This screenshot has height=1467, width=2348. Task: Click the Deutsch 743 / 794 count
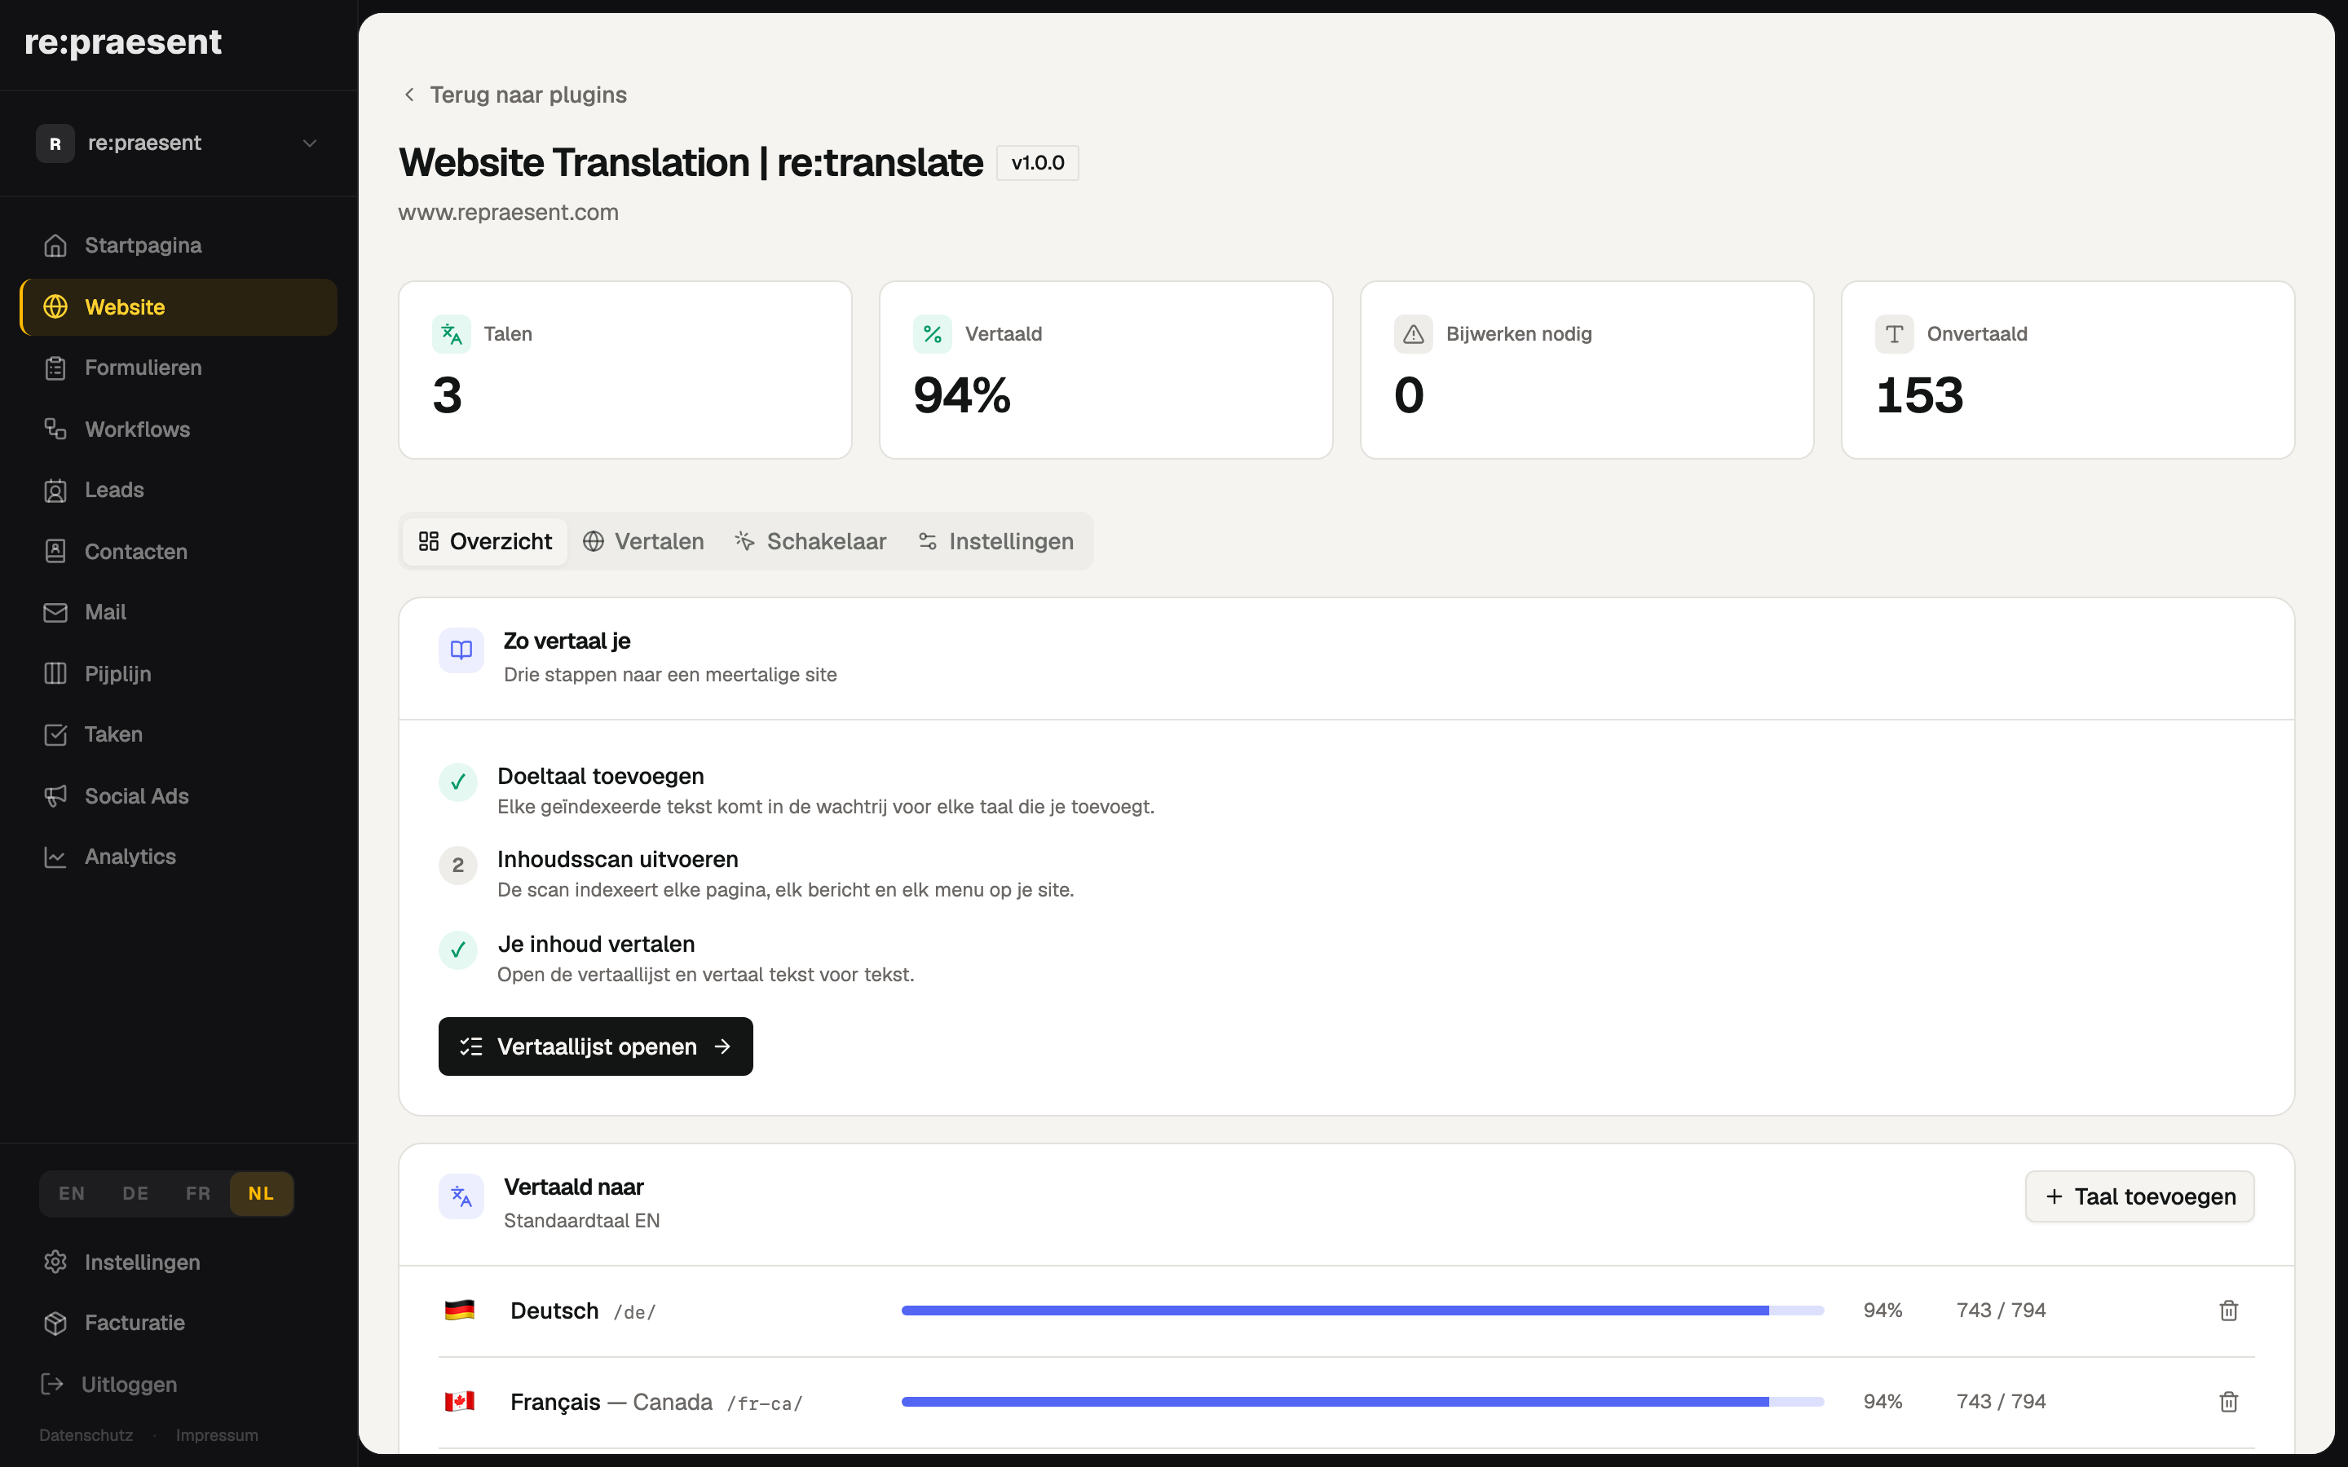pyautogui.click(x=2001, y=1311)
